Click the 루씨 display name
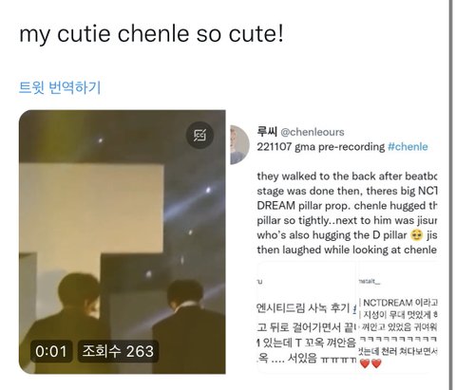 tap(267, 132)
